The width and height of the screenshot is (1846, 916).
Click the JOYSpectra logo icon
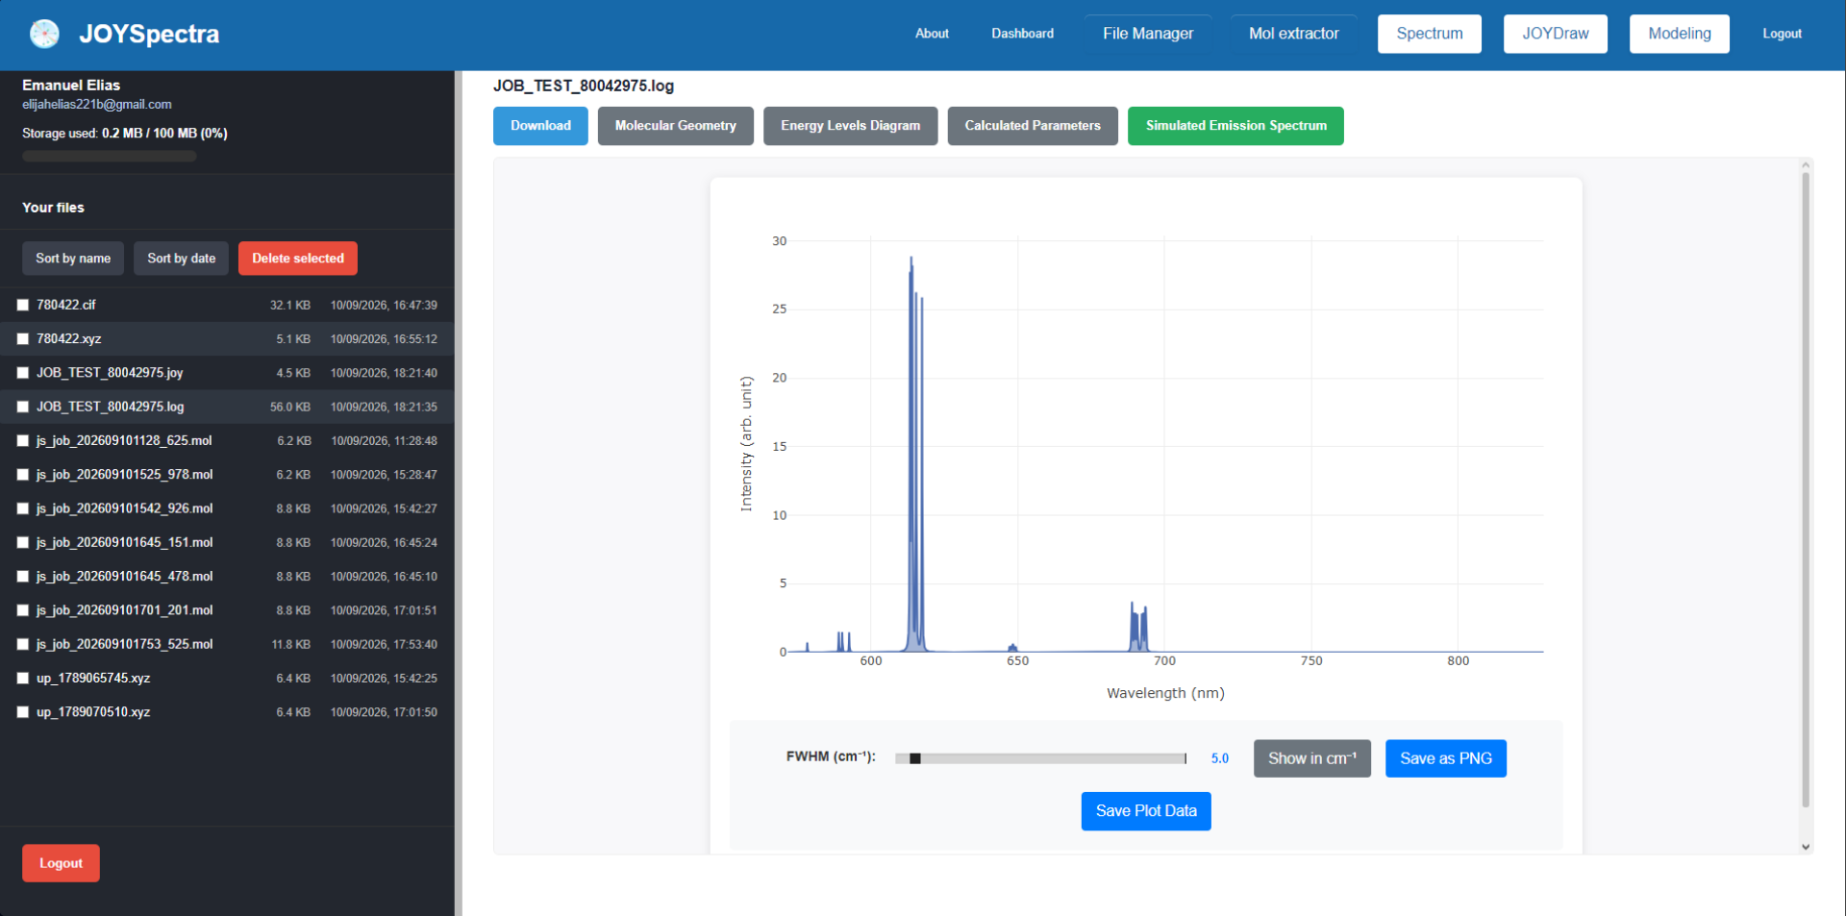44,34
